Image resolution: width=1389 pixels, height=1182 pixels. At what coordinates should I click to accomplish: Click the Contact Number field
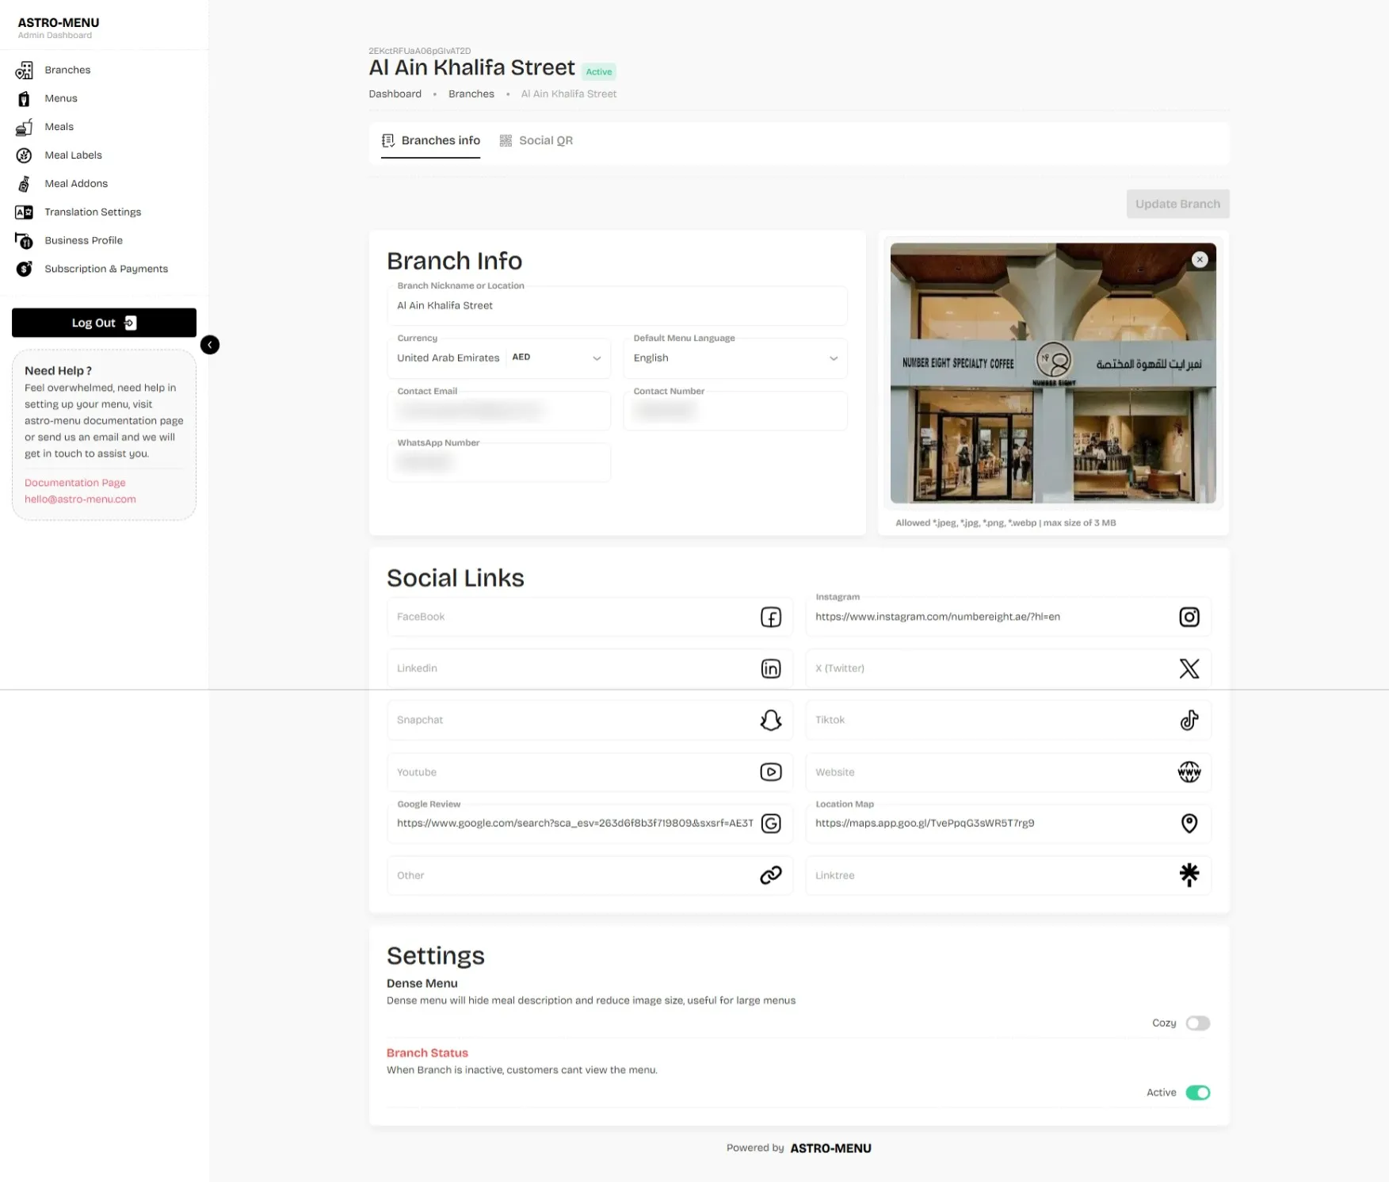[735, 411]
